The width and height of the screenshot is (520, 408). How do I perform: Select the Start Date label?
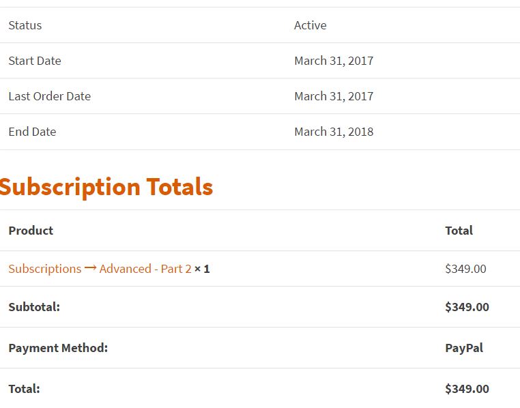35,61
